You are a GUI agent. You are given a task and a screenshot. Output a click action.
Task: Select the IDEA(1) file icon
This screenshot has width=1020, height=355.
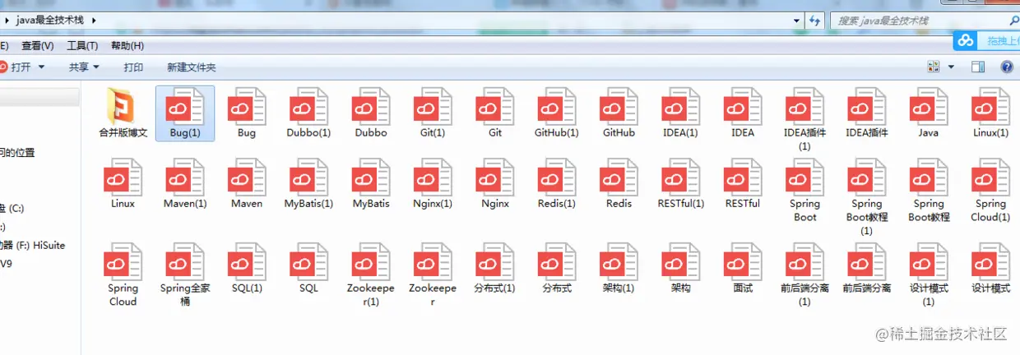(680, 107)
